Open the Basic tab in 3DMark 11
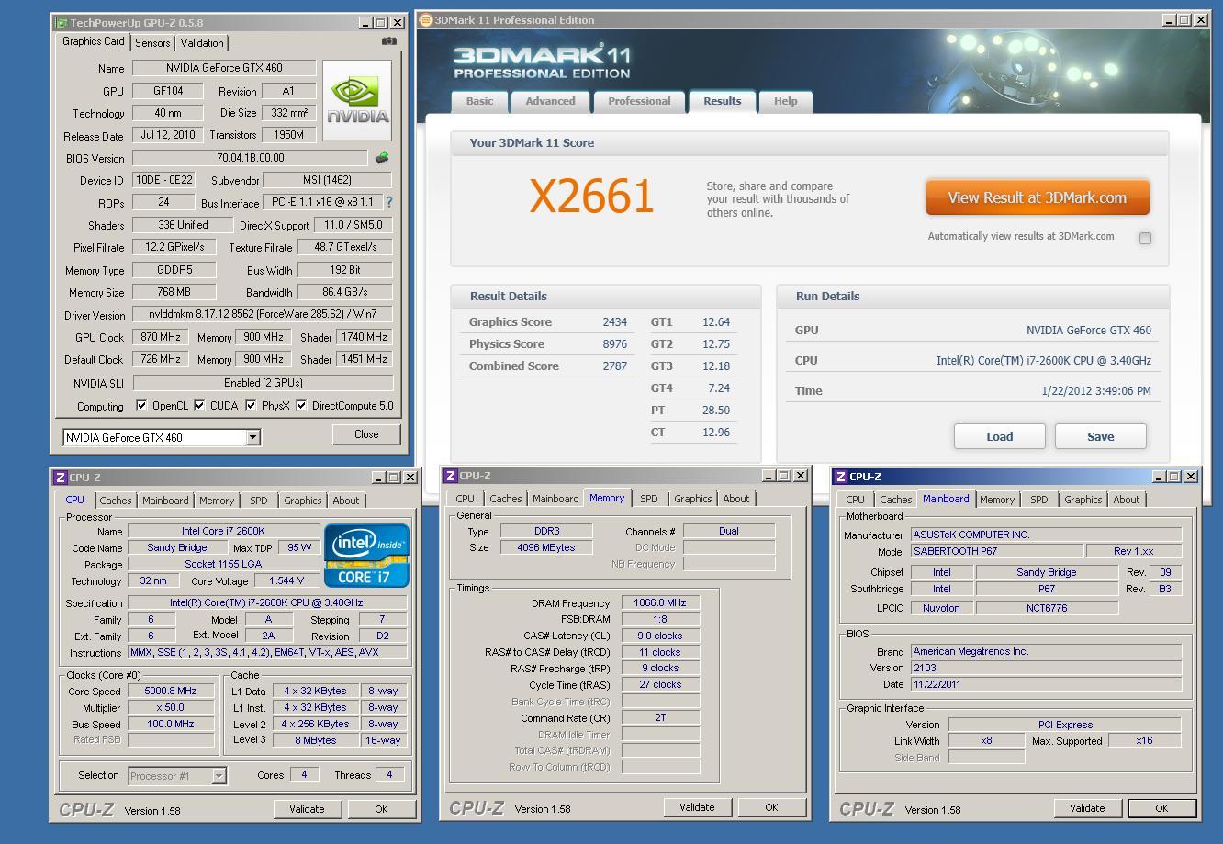This screenshot has width=1223, height=844. click(x=479, y=101)
